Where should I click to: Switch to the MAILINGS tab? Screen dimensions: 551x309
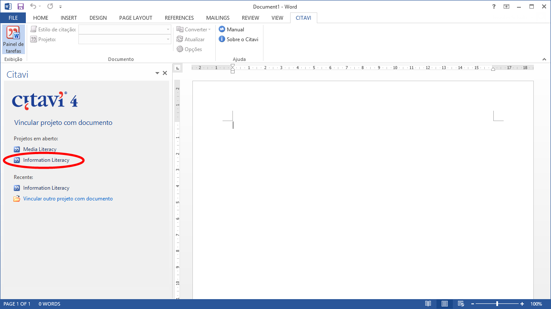218,18
